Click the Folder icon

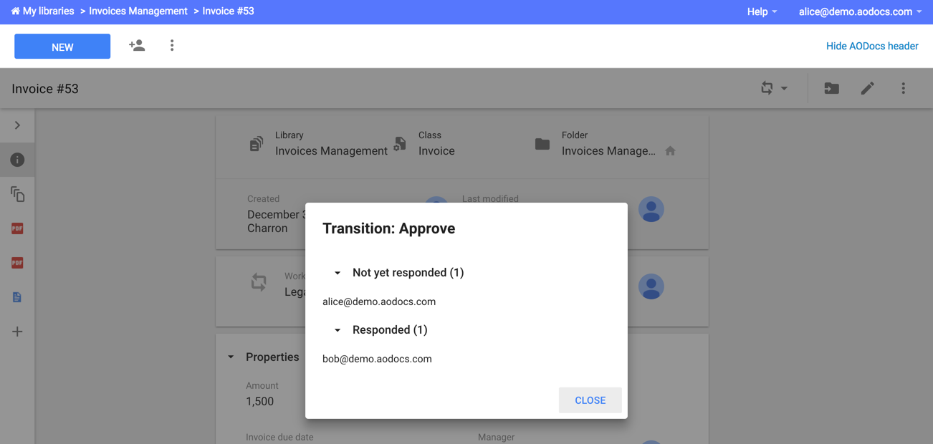tap(542, 144)
